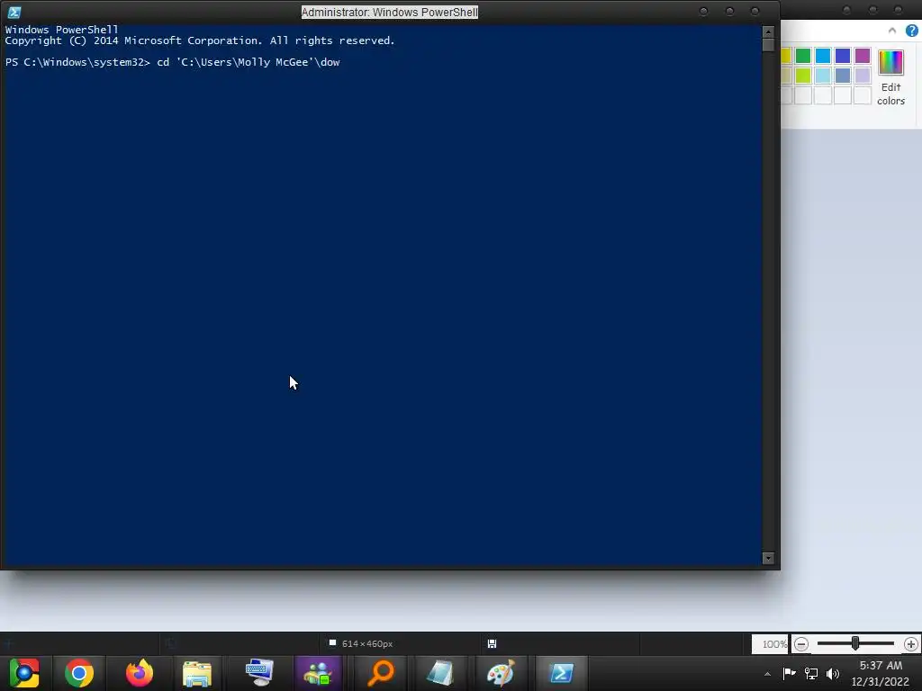Click the cd command line text in PowerShell
The width and height of the screenshot is (922, 691).
coord(249,62)
